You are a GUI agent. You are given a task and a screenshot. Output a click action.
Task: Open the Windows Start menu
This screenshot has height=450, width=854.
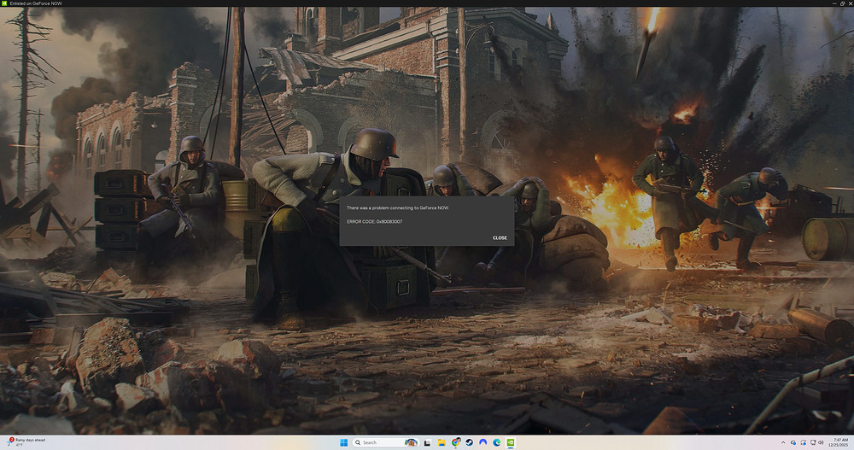click(345, 442)
